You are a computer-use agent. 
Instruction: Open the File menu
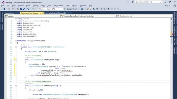click(x=2, y=5)
